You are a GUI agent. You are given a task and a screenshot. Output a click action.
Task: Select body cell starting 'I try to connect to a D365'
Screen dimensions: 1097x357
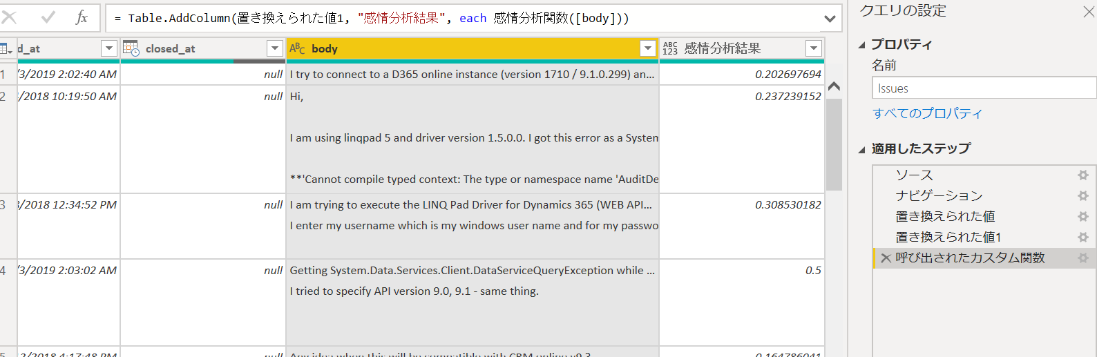[473, 74]
